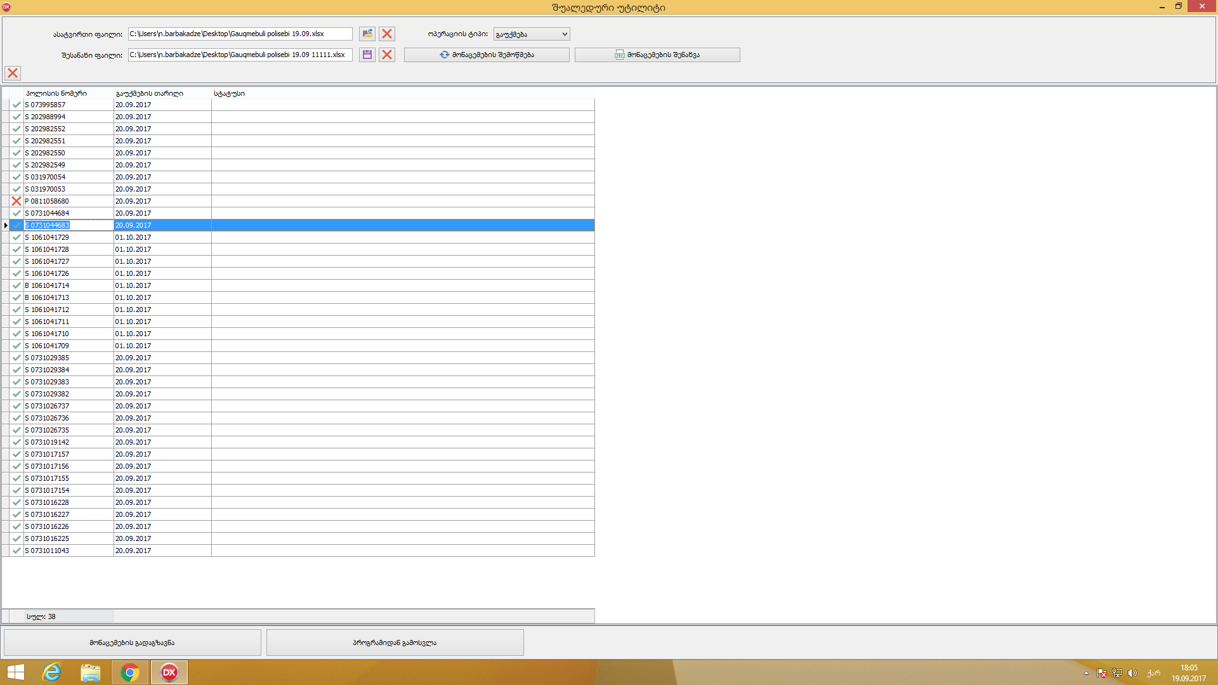Click in the source file path field
Screen dimensions: 1218x685
[240, 34]
